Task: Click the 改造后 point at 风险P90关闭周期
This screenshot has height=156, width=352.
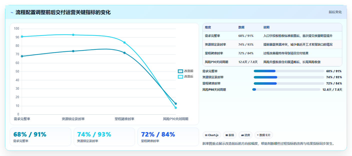Action: 176,108
